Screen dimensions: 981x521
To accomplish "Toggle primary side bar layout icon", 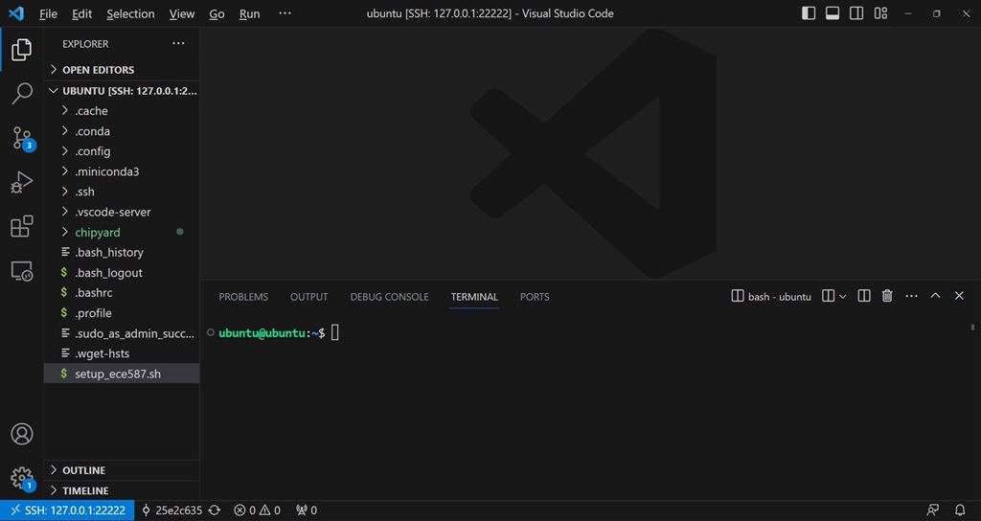I will (809, 13).
